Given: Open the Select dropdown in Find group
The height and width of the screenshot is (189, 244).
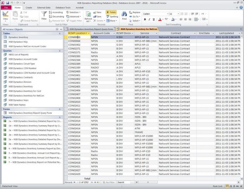Looking at the screenshot, I should 135,21.
